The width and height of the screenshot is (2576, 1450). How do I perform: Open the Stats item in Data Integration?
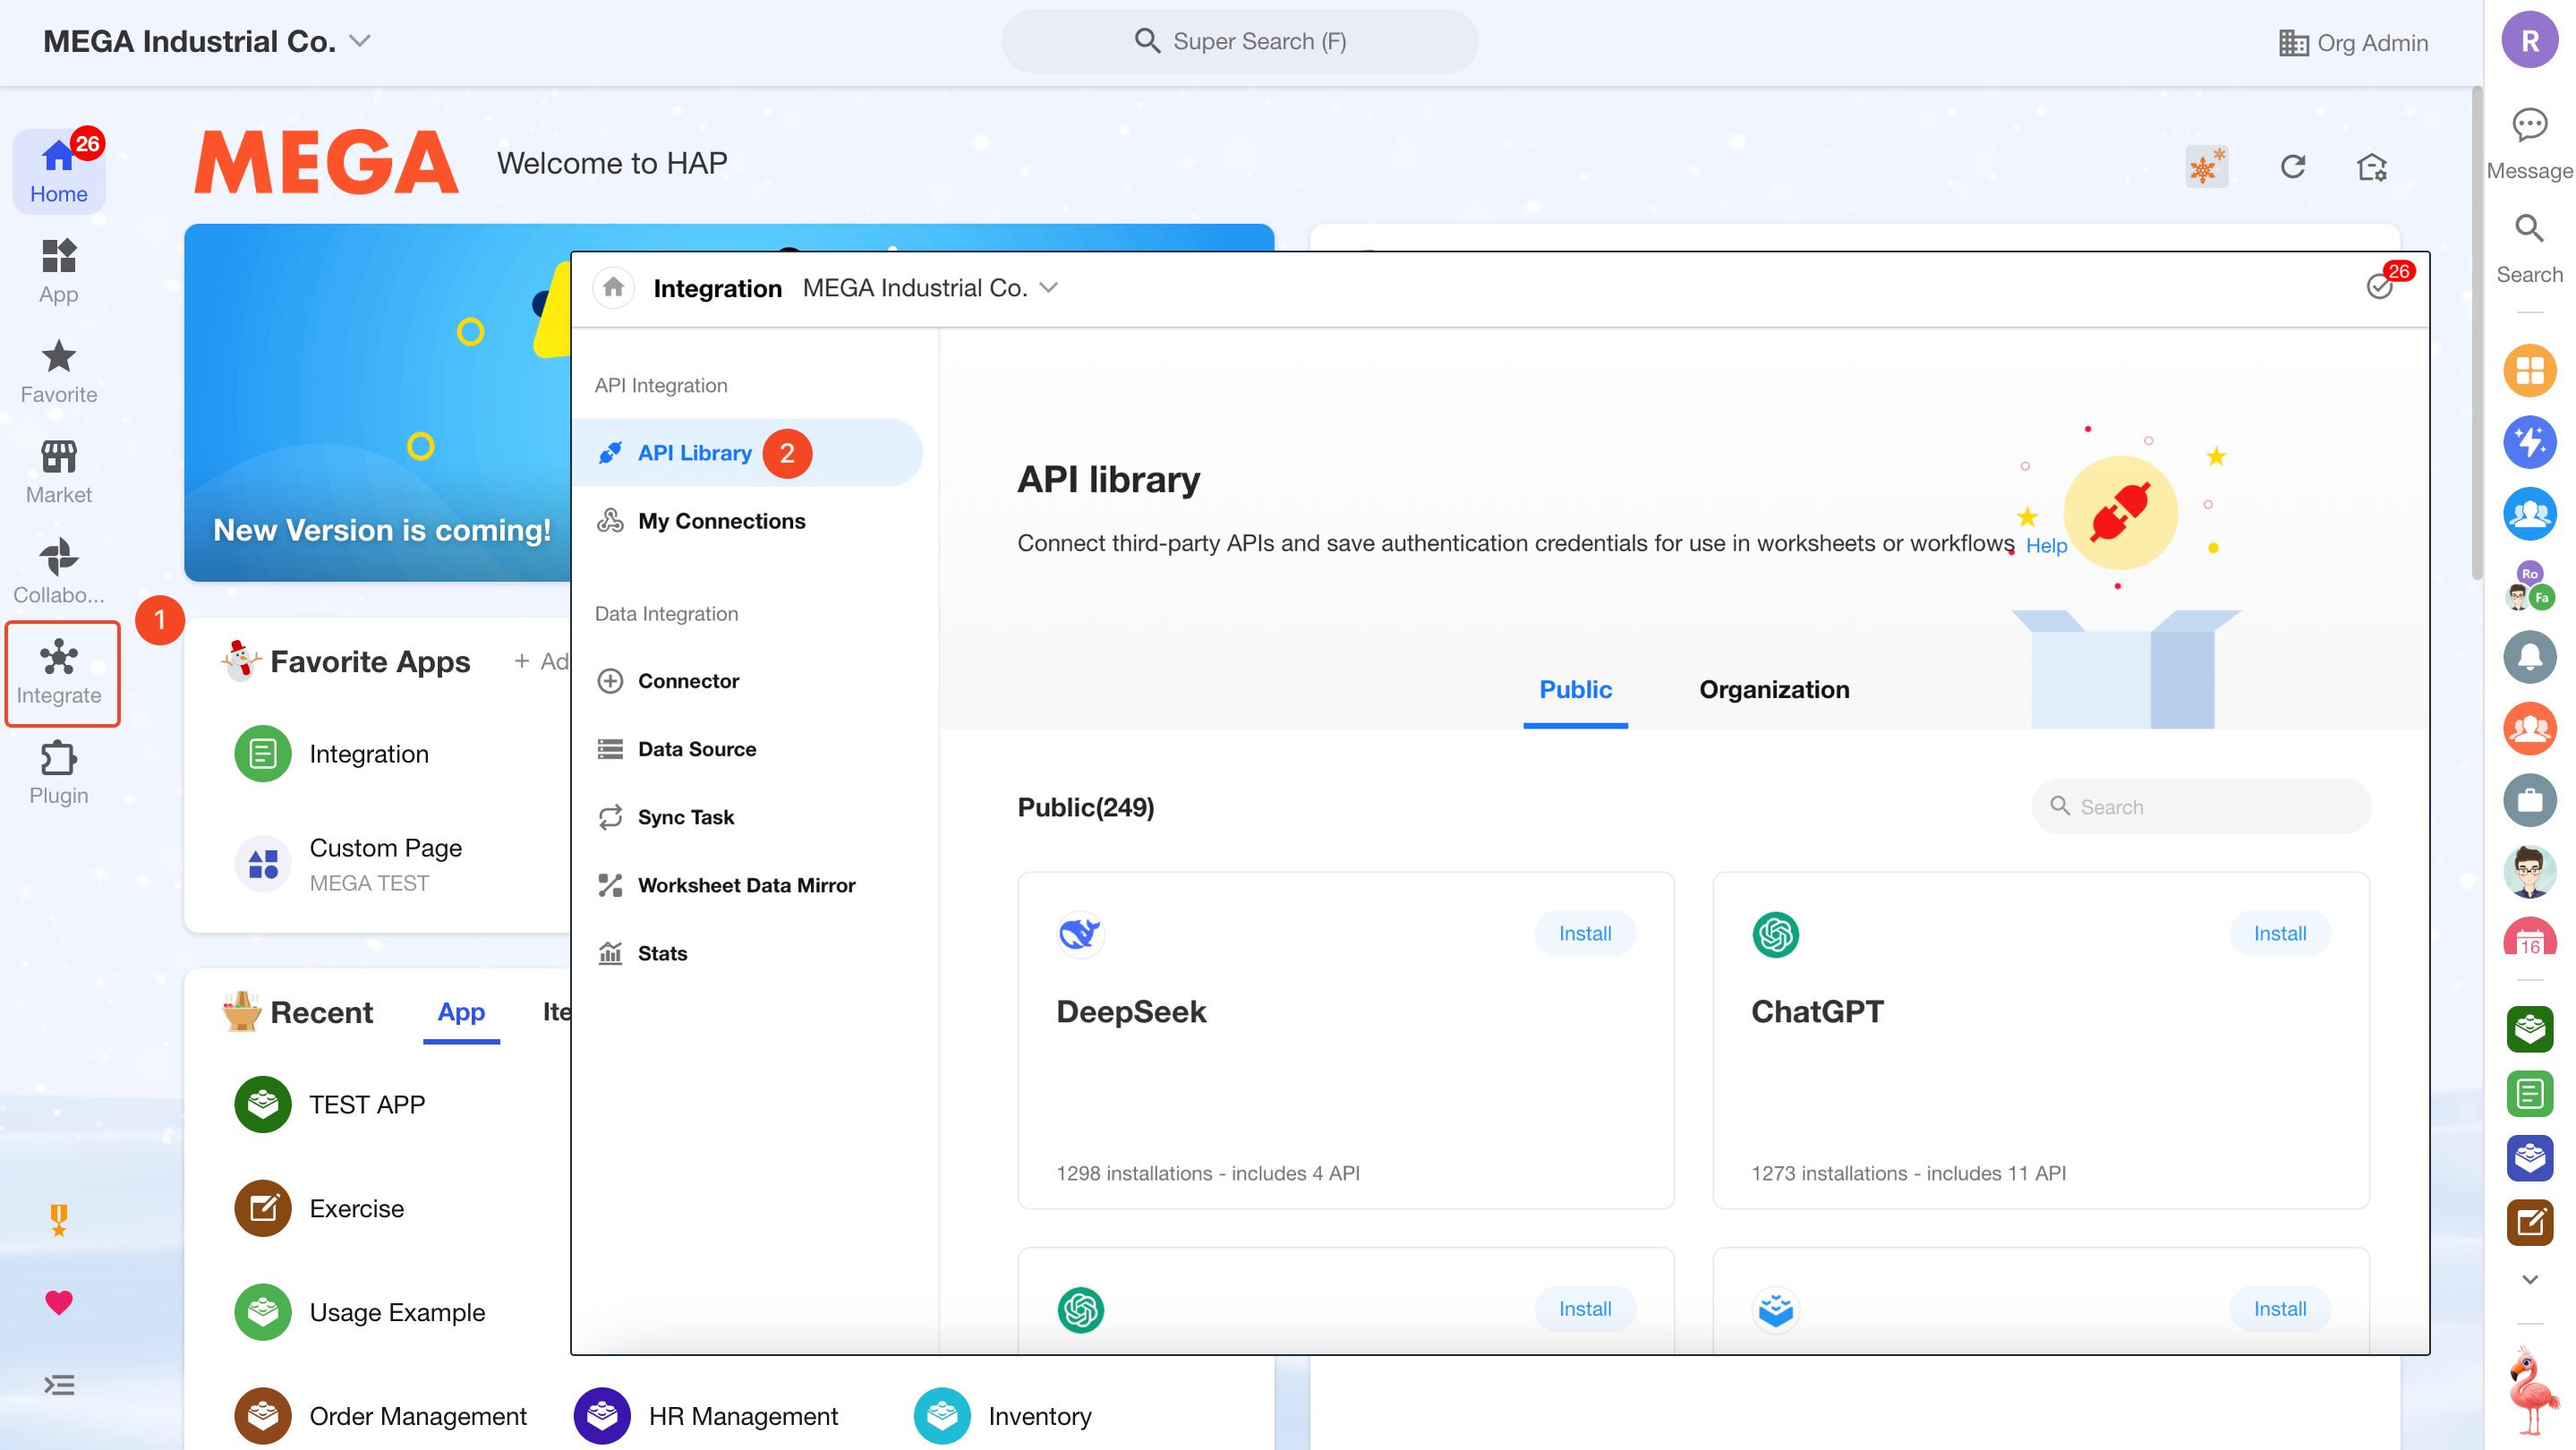(x=662, y=953)
